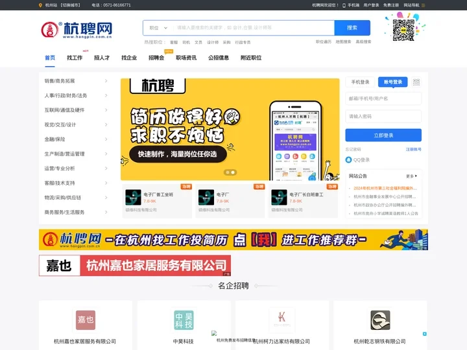Open 附近职位 navigation tab

tap(251, 58)
